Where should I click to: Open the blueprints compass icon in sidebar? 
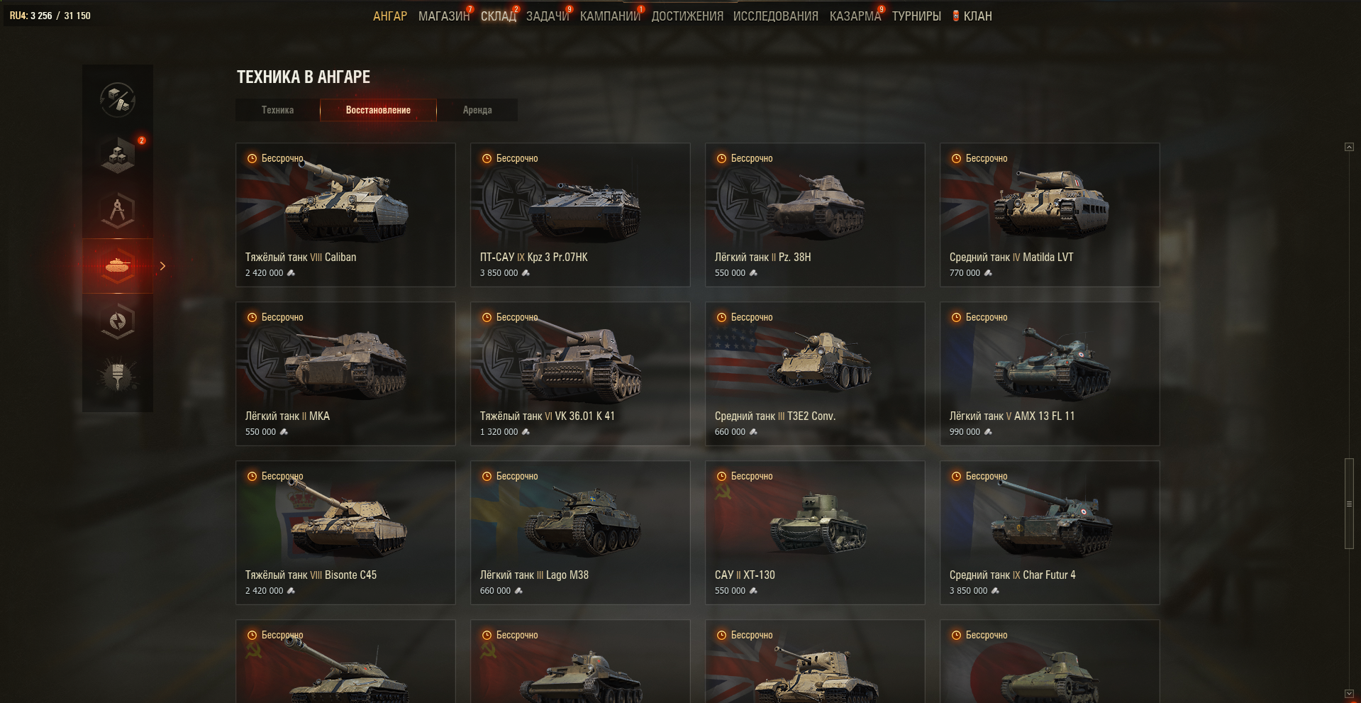[118, 210]
